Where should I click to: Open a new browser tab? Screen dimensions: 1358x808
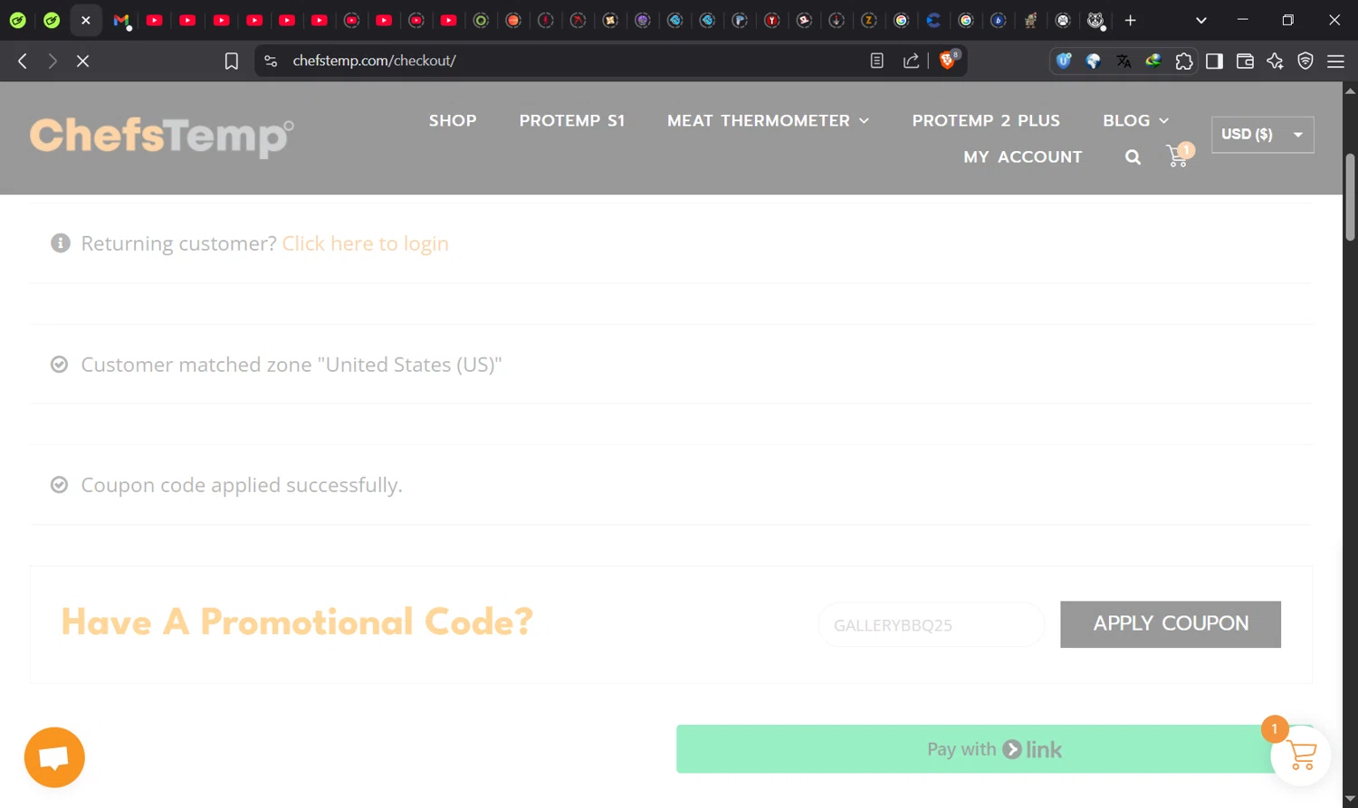1130,20
